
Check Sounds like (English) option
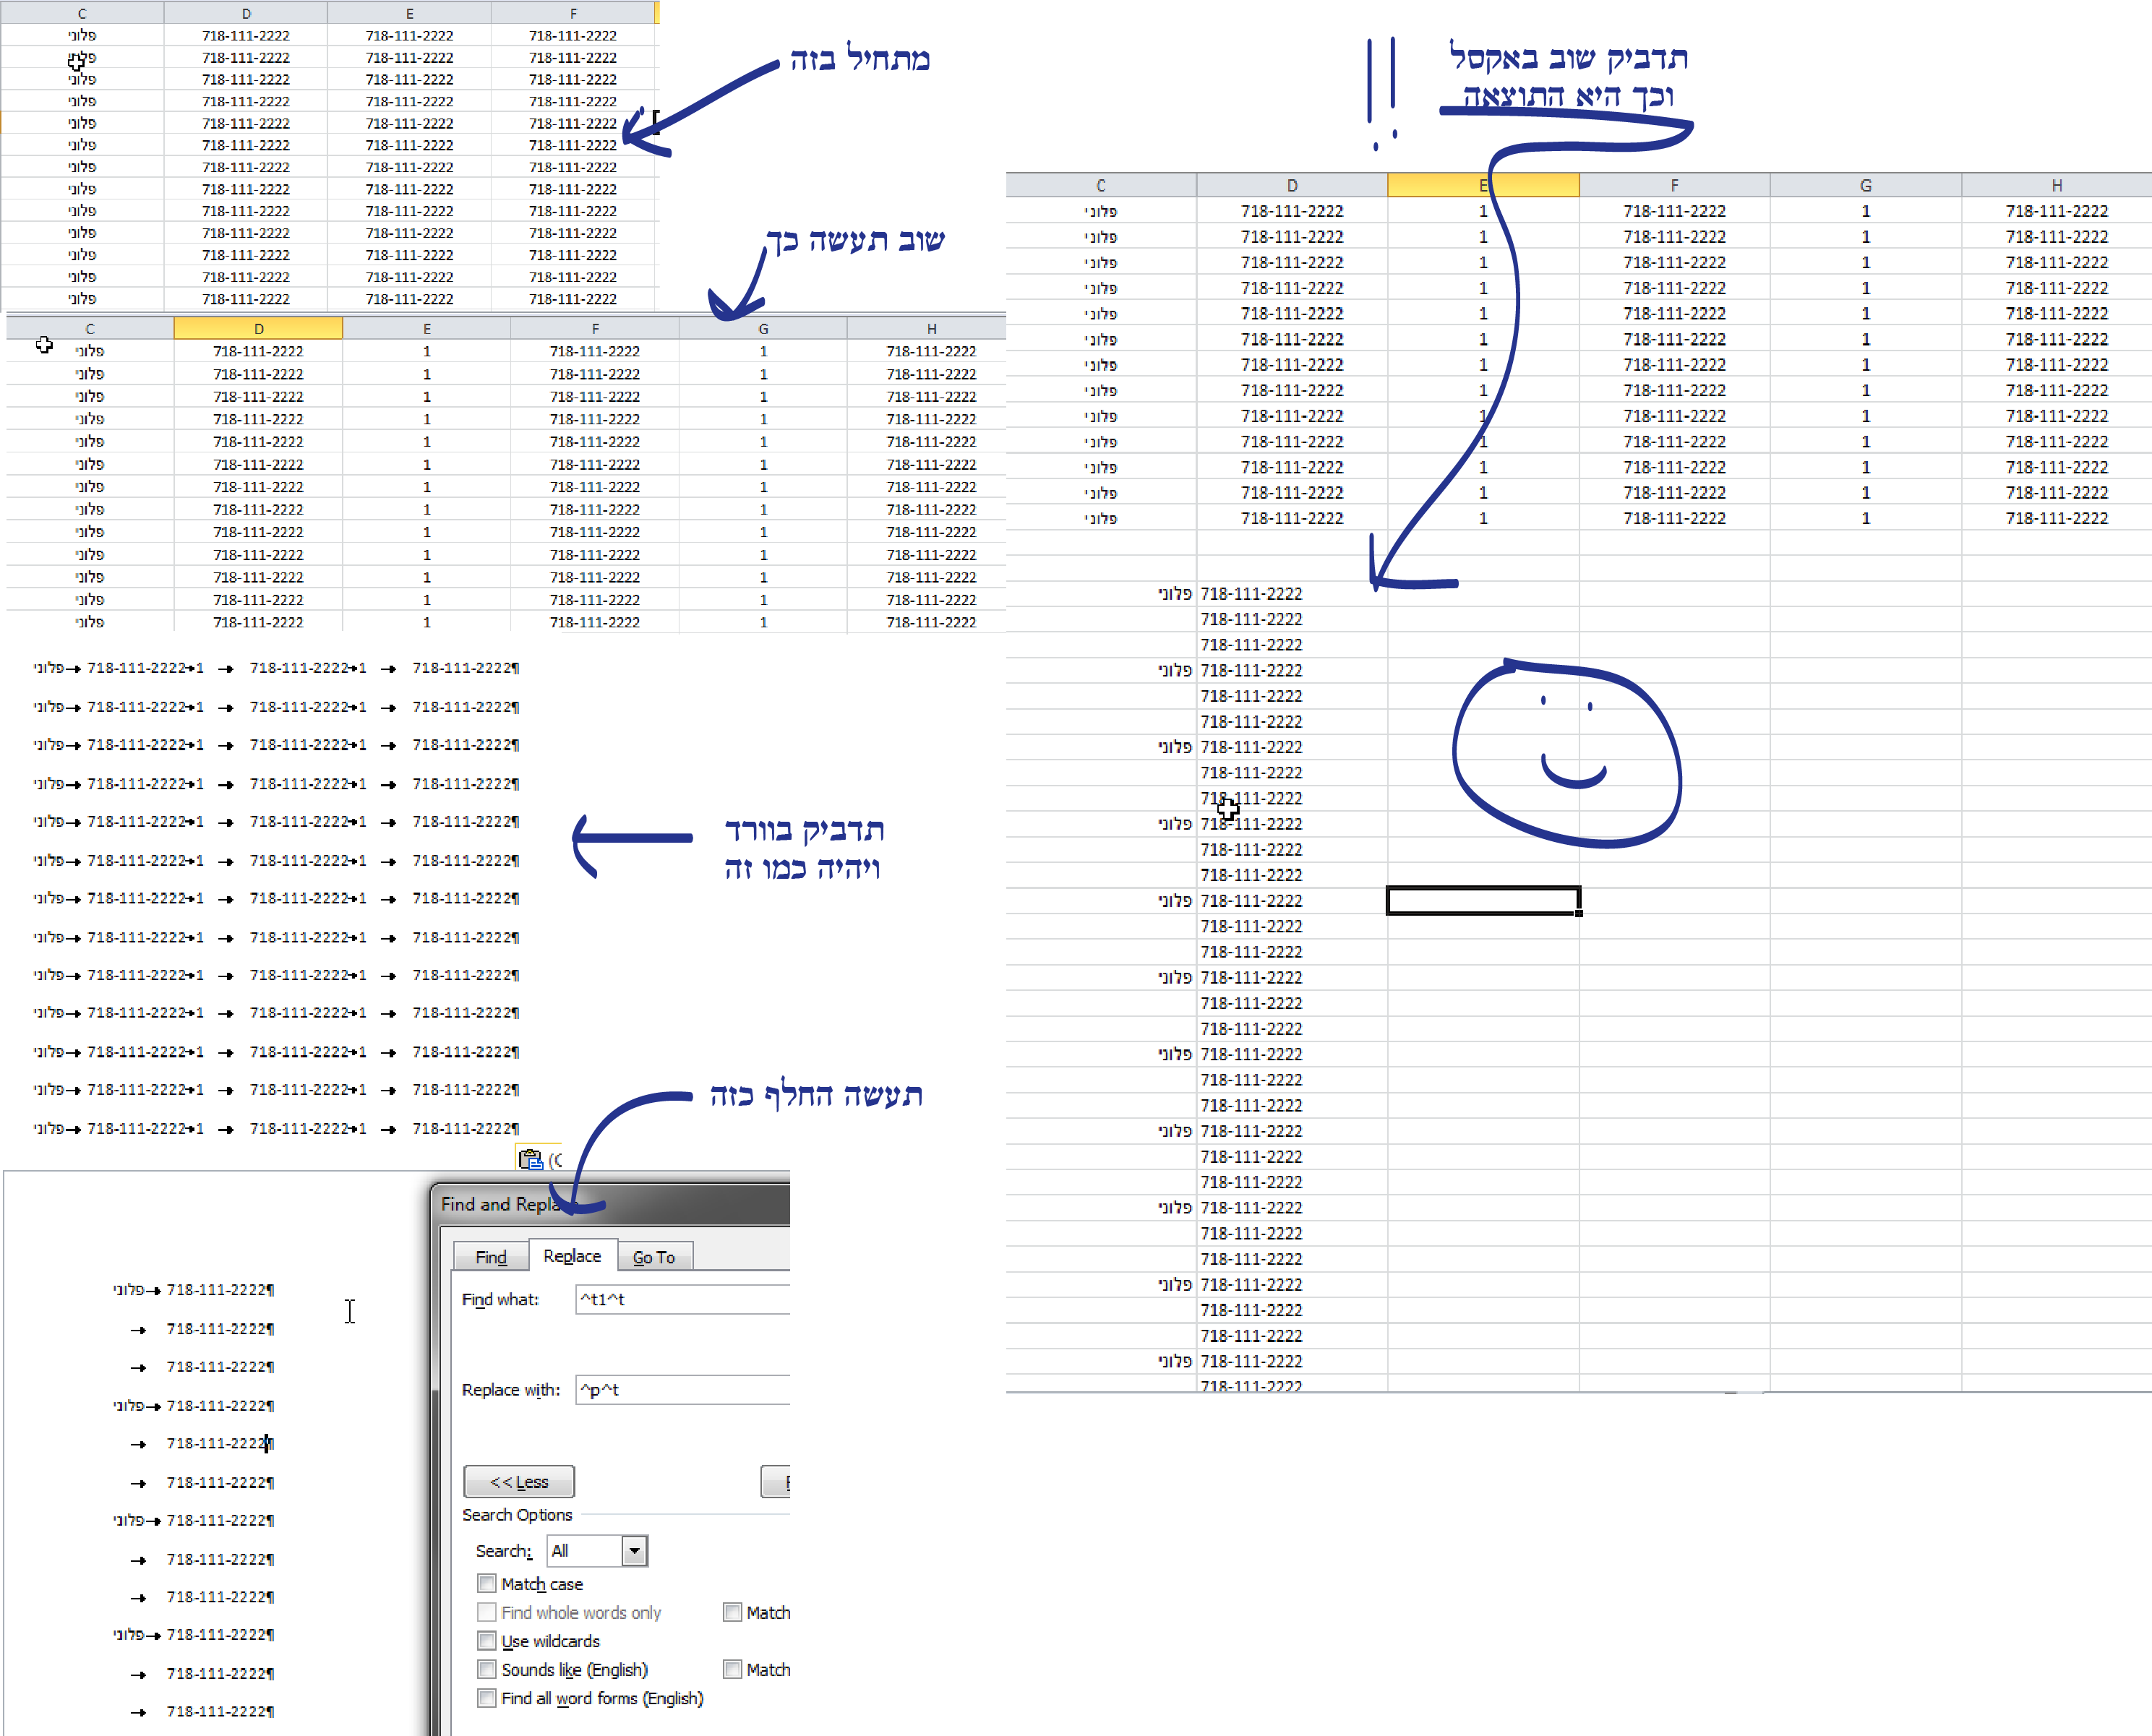point(487,1669)
